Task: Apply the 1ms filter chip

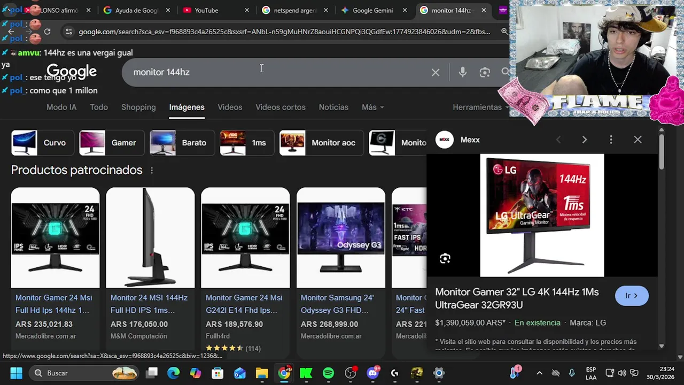Action: (247, 143)
